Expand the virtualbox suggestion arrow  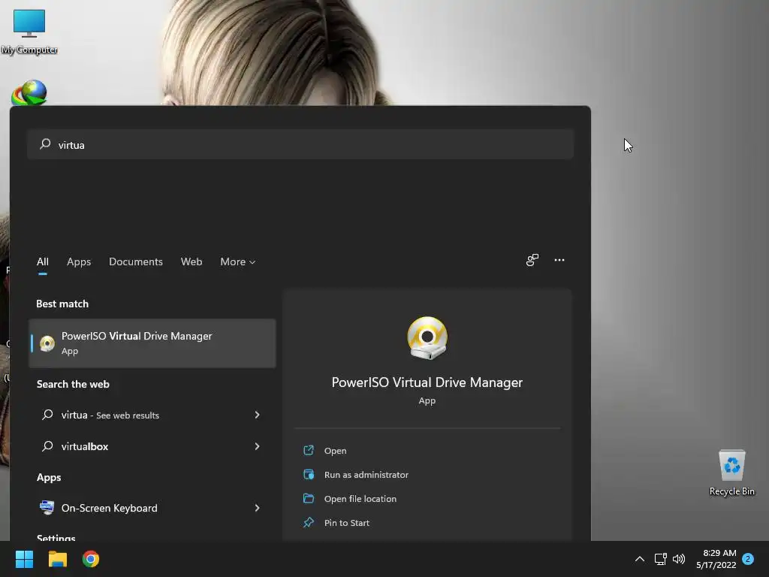coord(257,446)
